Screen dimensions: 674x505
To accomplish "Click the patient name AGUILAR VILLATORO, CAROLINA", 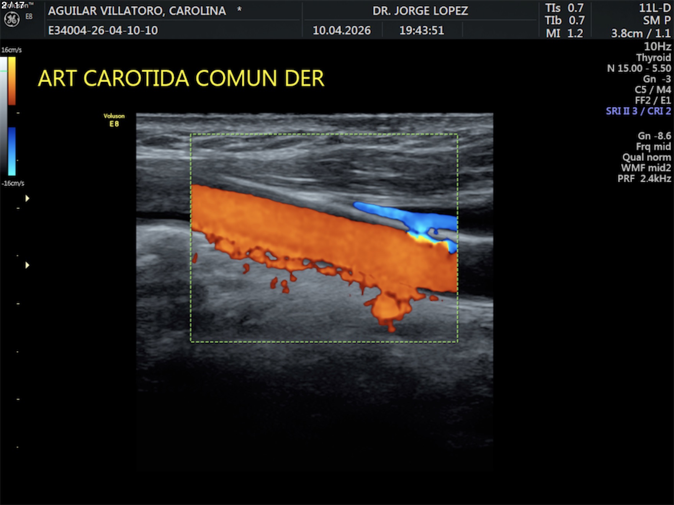I will pyautogui.click(x=137, y=11).
